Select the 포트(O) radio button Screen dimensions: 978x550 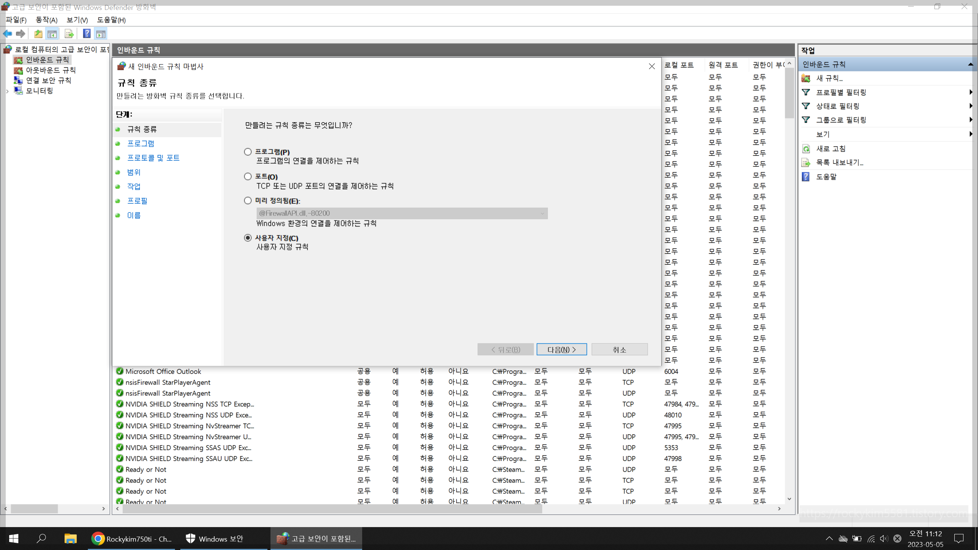[248, 176]
